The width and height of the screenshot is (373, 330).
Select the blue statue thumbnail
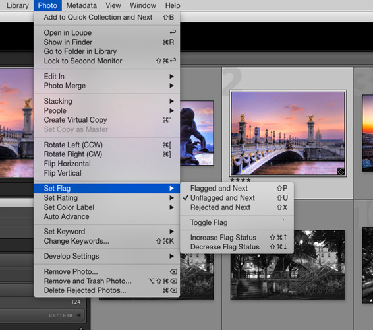pos(197,133)
